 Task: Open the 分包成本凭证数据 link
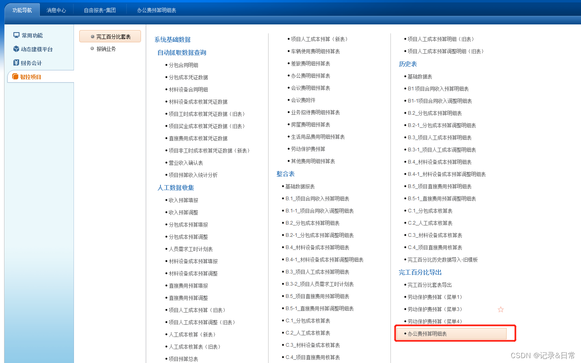pos(188,77)
